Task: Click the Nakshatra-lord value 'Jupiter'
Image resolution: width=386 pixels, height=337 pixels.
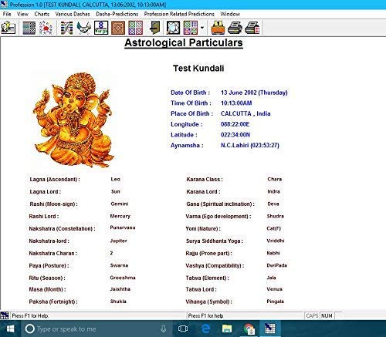Action: pyautogui.click(x=118, y=241)
